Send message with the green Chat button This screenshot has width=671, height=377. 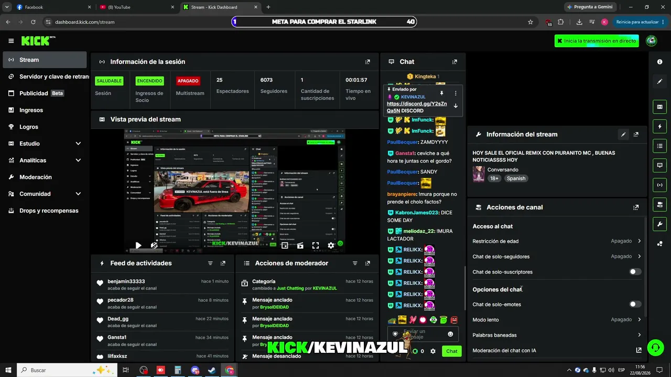[452, 351]
